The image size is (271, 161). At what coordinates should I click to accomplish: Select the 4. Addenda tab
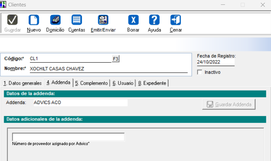58,83
